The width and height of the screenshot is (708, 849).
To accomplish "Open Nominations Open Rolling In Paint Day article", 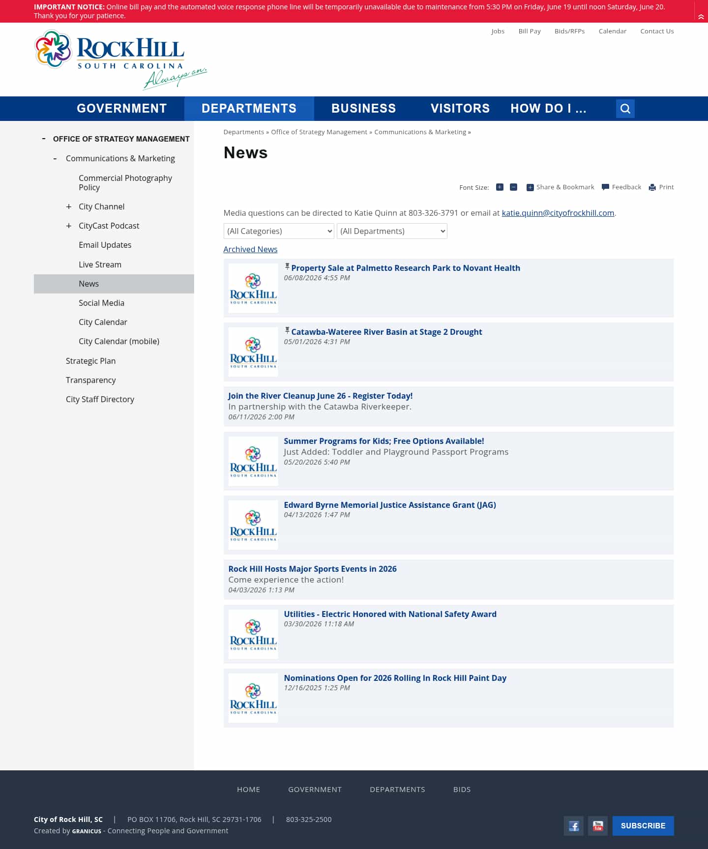I will pyautogui.click(x=395, y=678).
